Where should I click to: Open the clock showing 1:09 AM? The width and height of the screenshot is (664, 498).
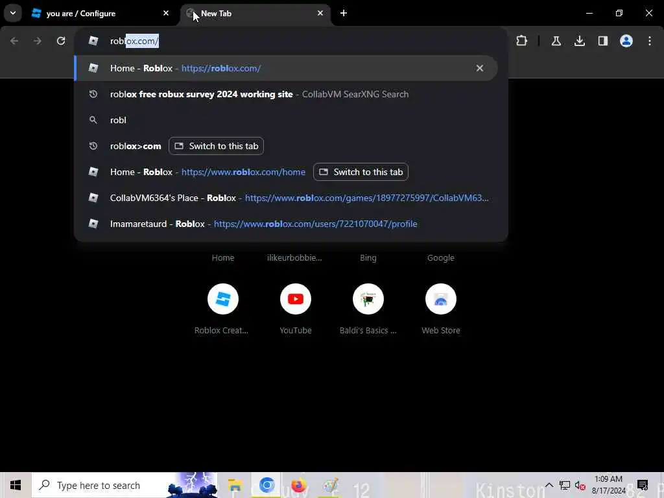(x=608, y=485)
